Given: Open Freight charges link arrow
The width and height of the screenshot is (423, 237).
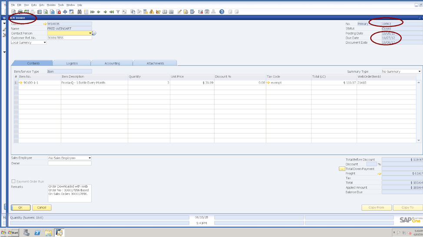Looking at the screenshot, I should click(x=379, y=174).
